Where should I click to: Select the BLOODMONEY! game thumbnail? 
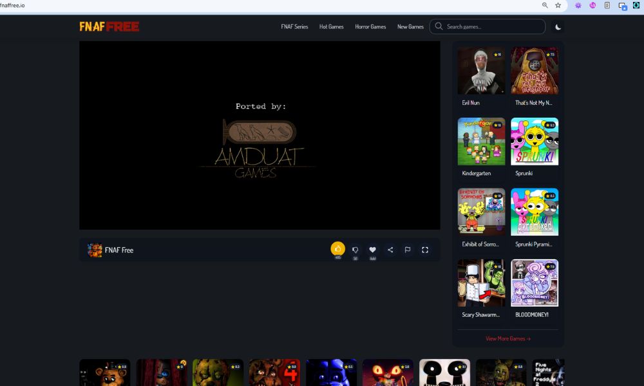tap(535, 283)
